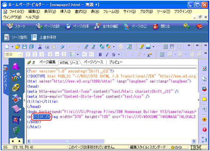This screenshot has width=210, height=151.
Task: Click the photo pictures icon in left sidebar
Action: tap(16, 98)
